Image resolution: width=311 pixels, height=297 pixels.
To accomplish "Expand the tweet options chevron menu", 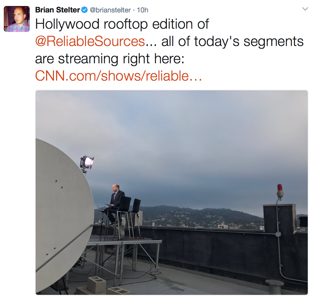I will [x=305, y=9].
